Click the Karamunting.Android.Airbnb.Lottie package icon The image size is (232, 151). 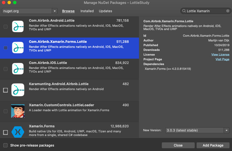pyautogui.click(x=18, y=90)
